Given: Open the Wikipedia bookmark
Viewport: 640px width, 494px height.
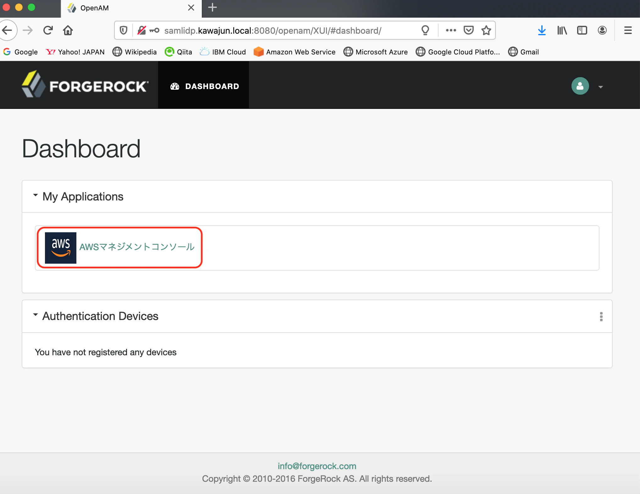Looking at the screenshot, I should [135, 52].
